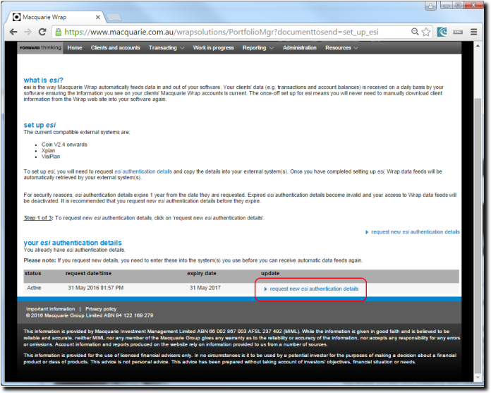Click the '31 May 2016 01:57 PM' cell
Image resolution: width=491 pixels, height=393 pixels.
pos(96,288)
